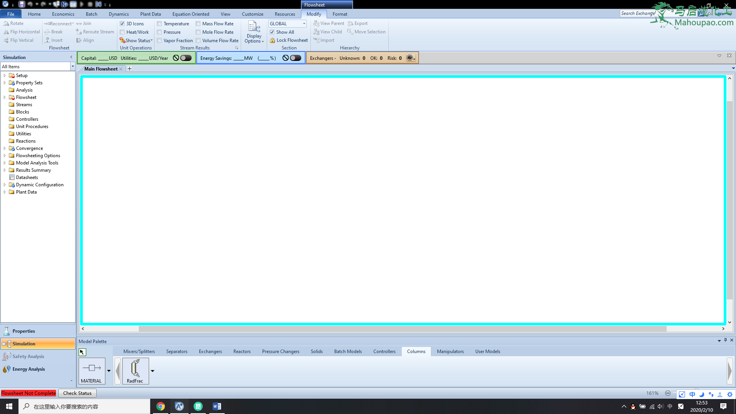Expand the Convergence tree node
Viewport: 736px width, 414px height.
pyautogui.click(x=5, y=148)
